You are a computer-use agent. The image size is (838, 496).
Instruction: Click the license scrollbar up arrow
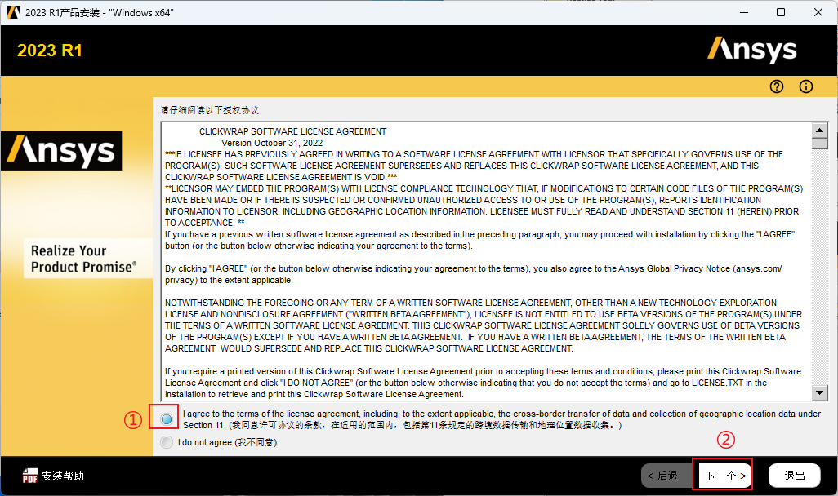(x=819, y=130)
